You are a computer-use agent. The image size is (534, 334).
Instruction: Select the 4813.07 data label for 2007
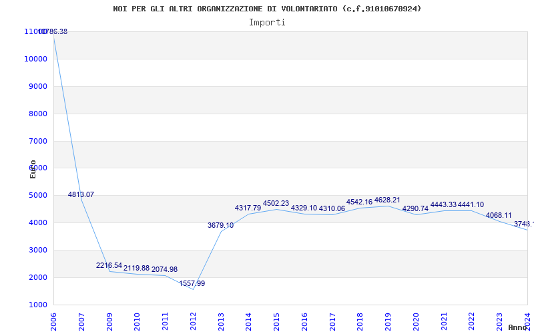click(x=81, y=194)
